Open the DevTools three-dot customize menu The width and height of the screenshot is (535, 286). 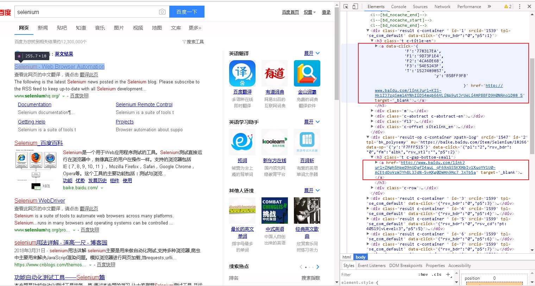pos(520,6)
